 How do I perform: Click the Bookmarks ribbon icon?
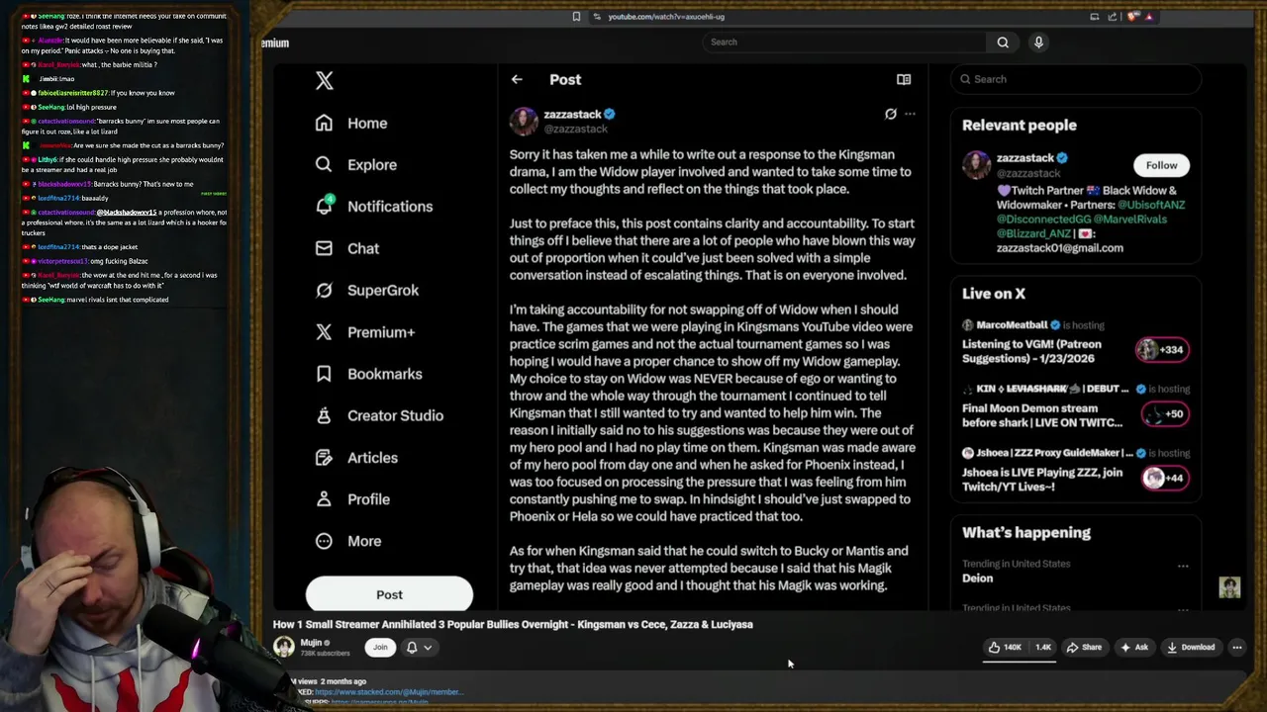tap(324, 374)
